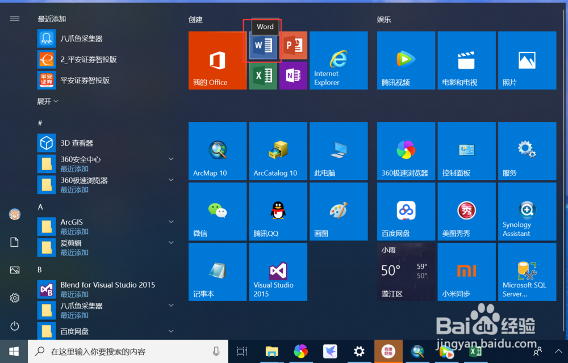Open the 腾讯视频 tile
This screenshot has width=568, height=363.
[406, 60]
